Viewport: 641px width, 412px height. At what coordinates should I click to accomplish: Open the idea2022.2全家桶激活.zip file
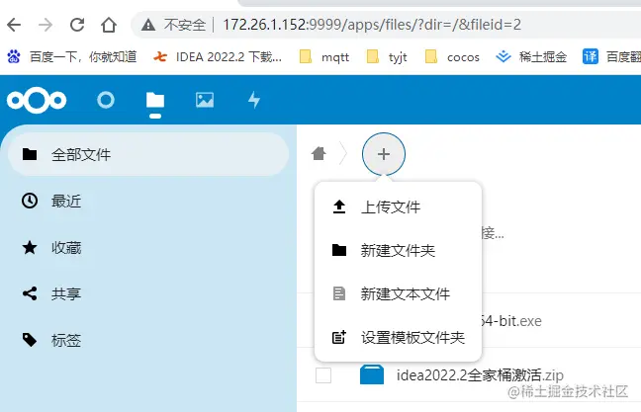(480, 374)
